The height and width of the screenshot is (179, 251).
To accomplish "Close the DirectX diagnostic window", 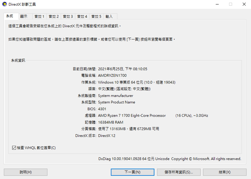I will [244, 4].
